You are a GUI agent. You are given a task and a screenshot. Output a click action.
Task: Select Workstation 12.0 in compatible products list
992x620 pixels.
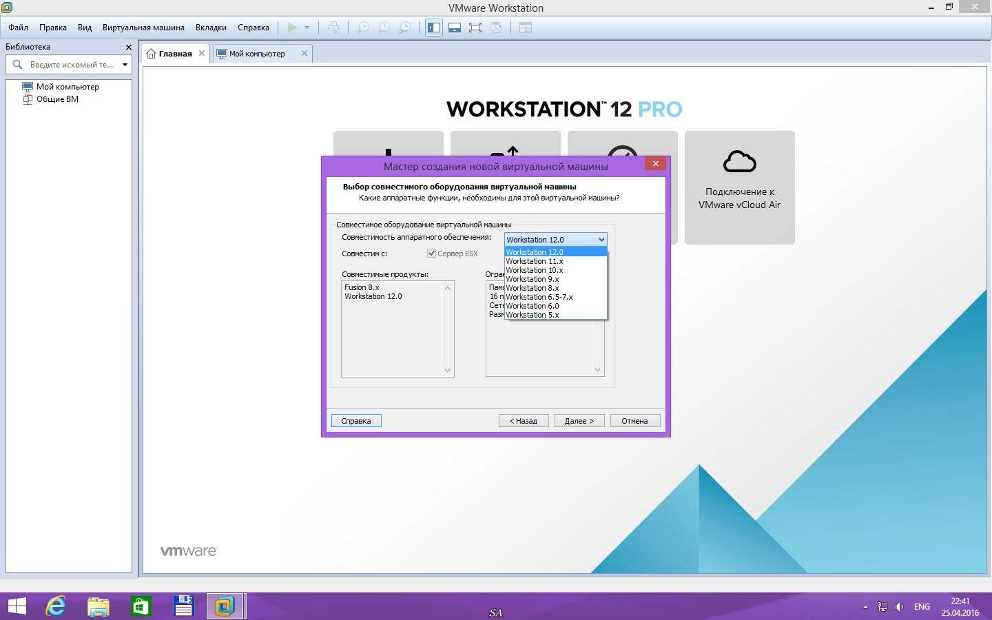(373, 296)
